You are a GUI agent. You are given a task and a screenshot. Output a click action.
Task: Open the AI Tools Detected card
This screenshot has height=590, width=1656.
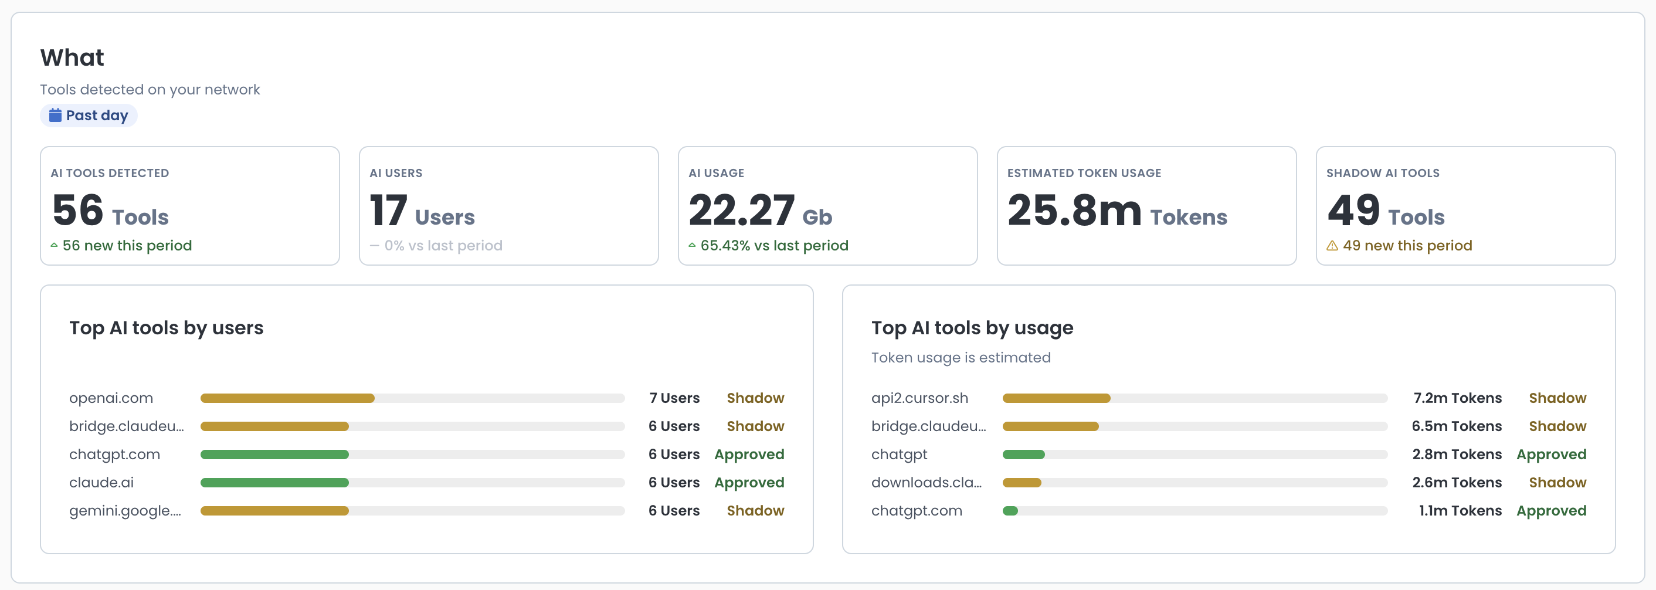tap(189, 206)
